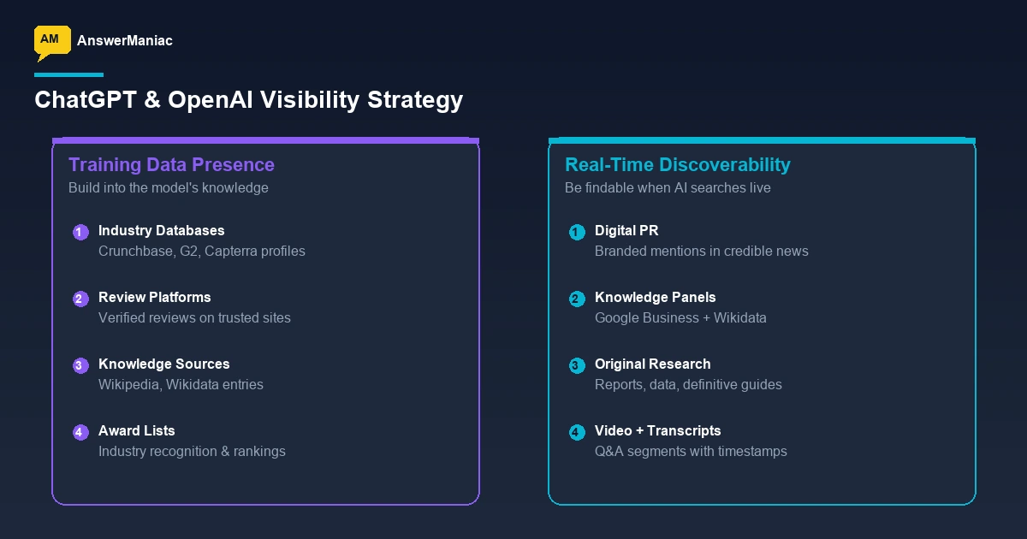This screenshot has width=1027, height=539.
Task: Open the Training Data Presence section
Action: tap(171, 164)
